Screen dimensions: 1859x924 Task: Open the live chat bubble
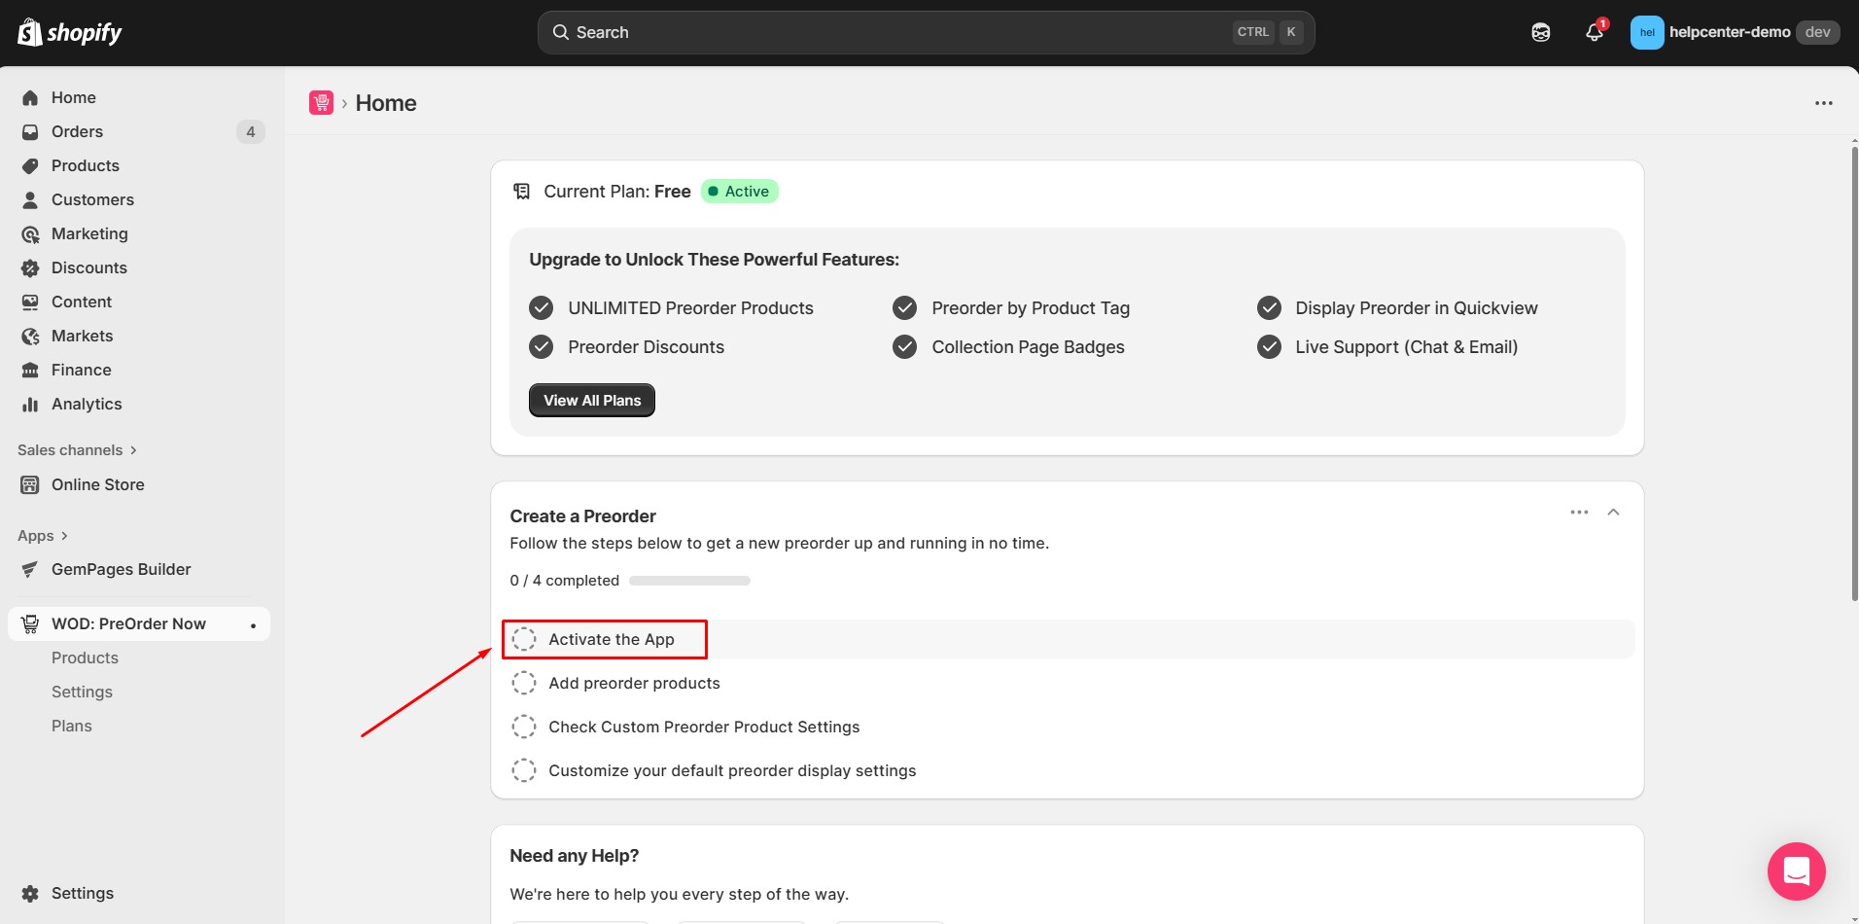tap(1796, 871)
